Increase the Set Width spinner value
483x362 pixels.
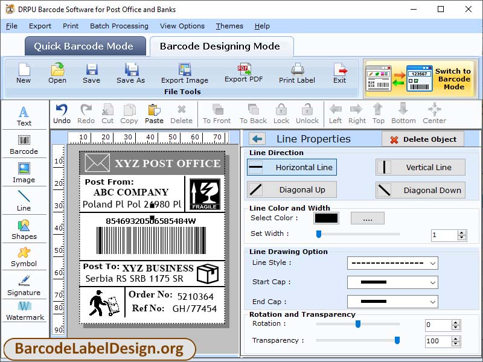[x=461, y=233]
